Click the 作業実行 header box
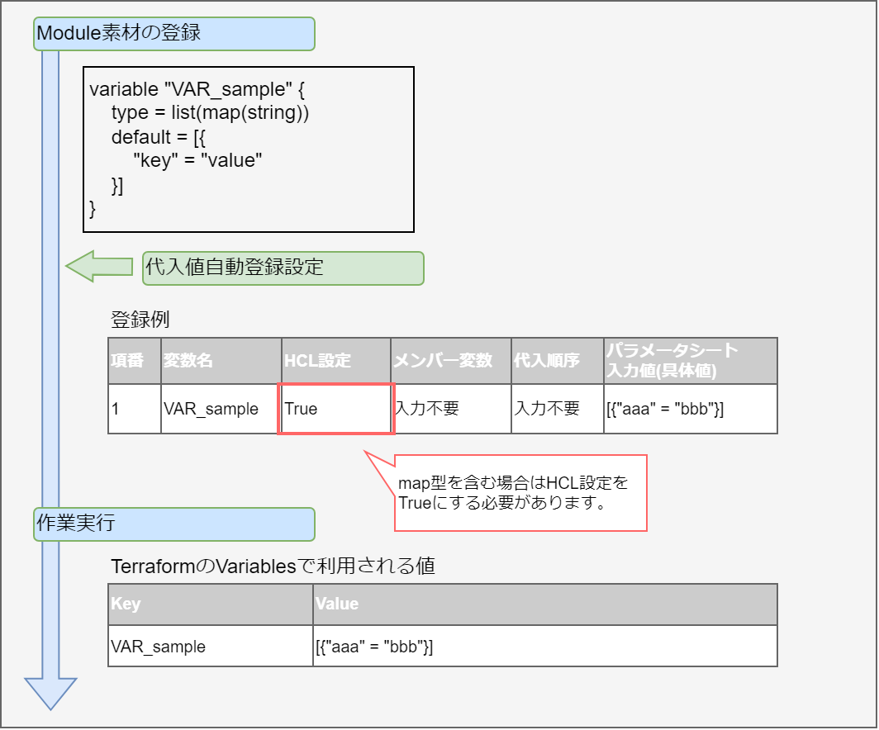The width and height of the screenshot is (879, 730). tap(173, 524)
